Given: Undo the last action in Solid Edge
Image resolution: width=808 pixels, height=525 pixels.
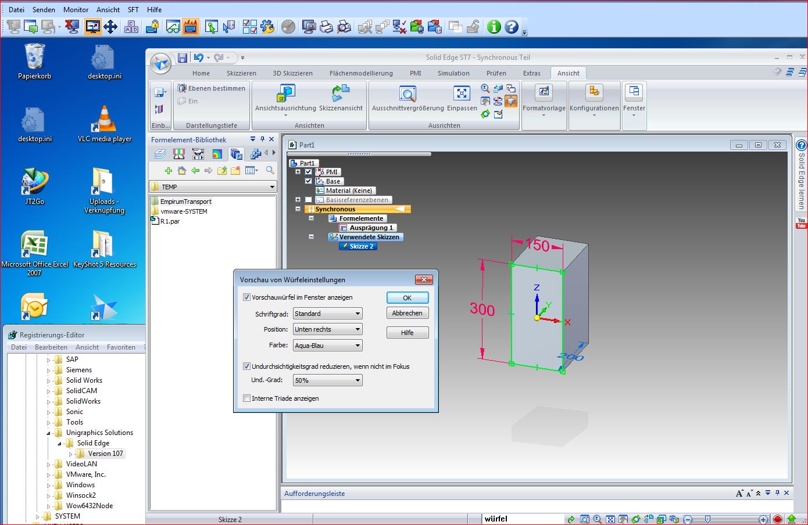Looking at the screenshot, I should click(199, 57).
